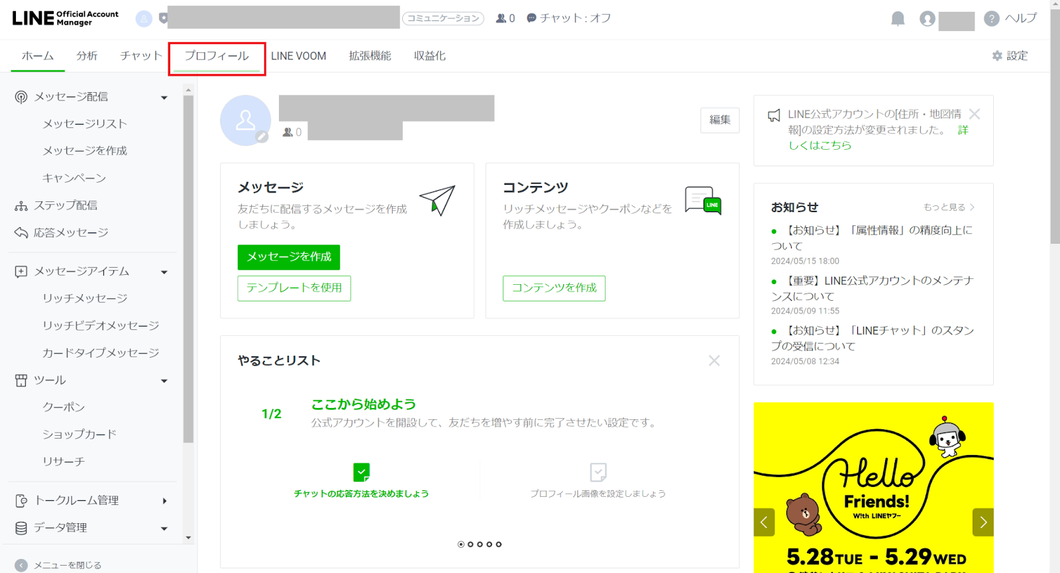The width and height of the screenshot is (1060, 573).
Task: Open the 収益化 tab
Action: 430,56
